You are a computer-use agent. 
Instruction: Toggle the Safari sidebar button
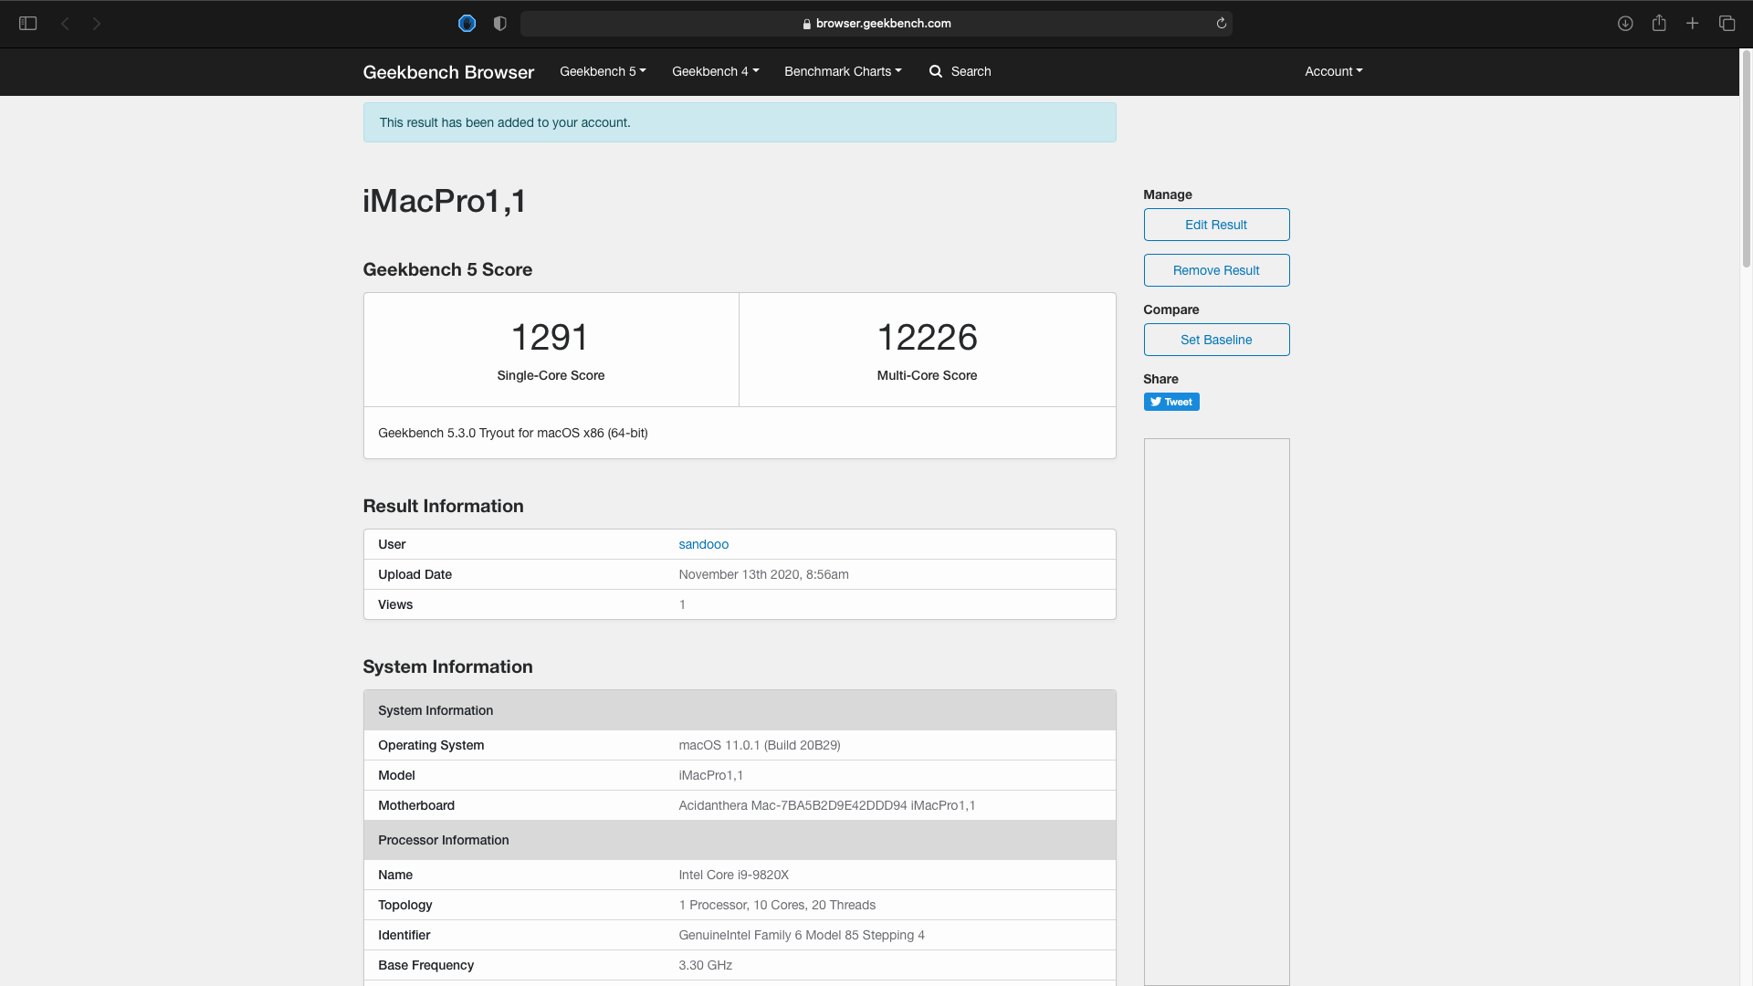[27, 24]
